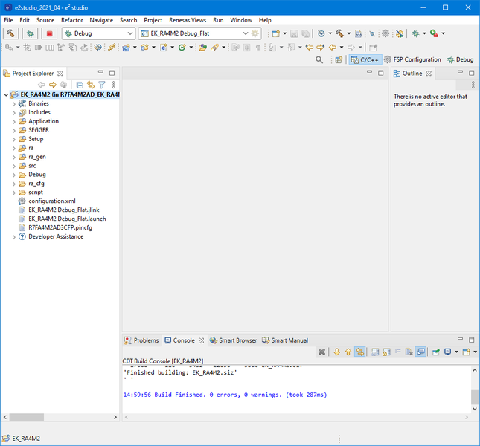Expand the ra_gen folder in tree
480x446 pixels.
[14, 157]
